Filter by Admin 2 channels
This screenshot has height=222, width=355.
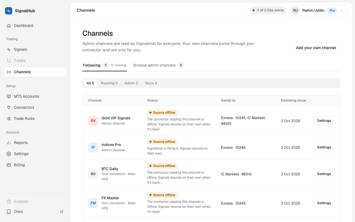click(x=131, y=83)
